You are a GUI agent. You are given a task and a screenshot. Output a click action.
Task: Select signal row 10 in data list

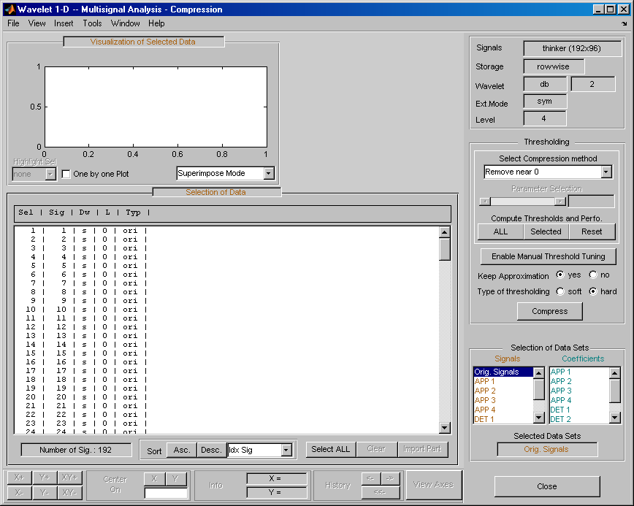point(226,310)
